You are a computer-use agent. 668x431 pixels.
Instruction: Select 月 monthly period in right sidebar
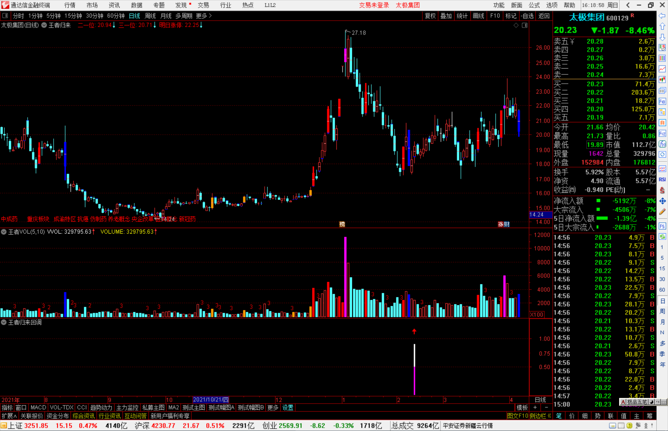(x=662, y=322)
